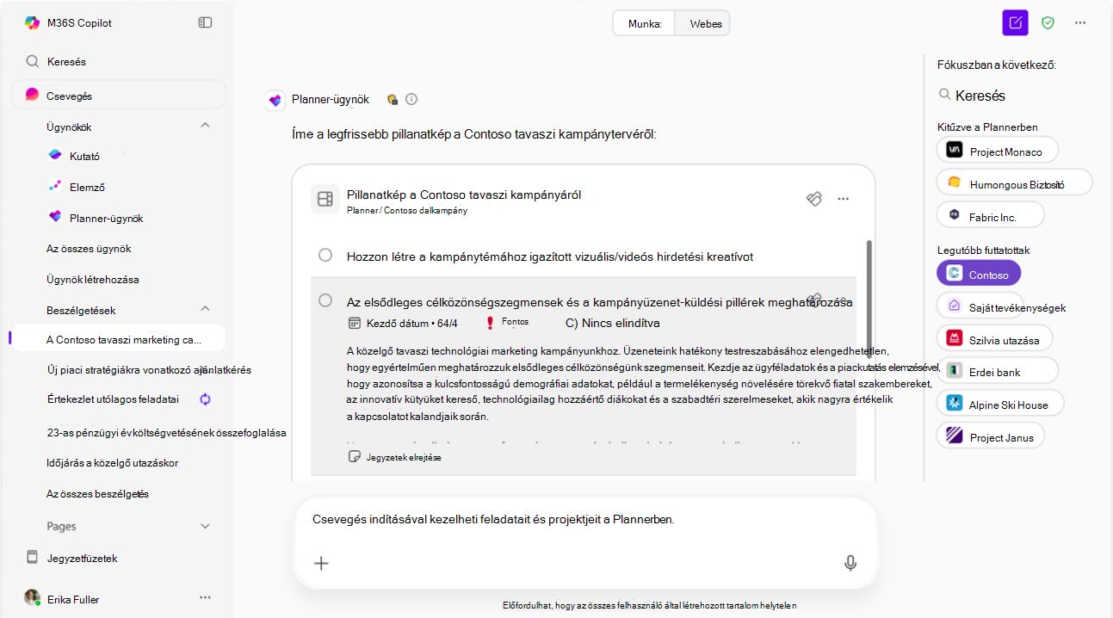Select the Project Janus chip
This screenshot has width=1113, height=618.
[991, 436]
